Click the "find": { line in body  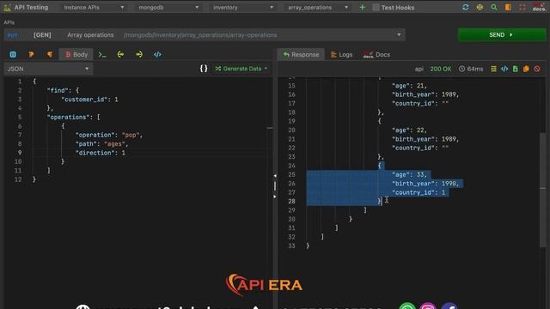click(63, 90)
